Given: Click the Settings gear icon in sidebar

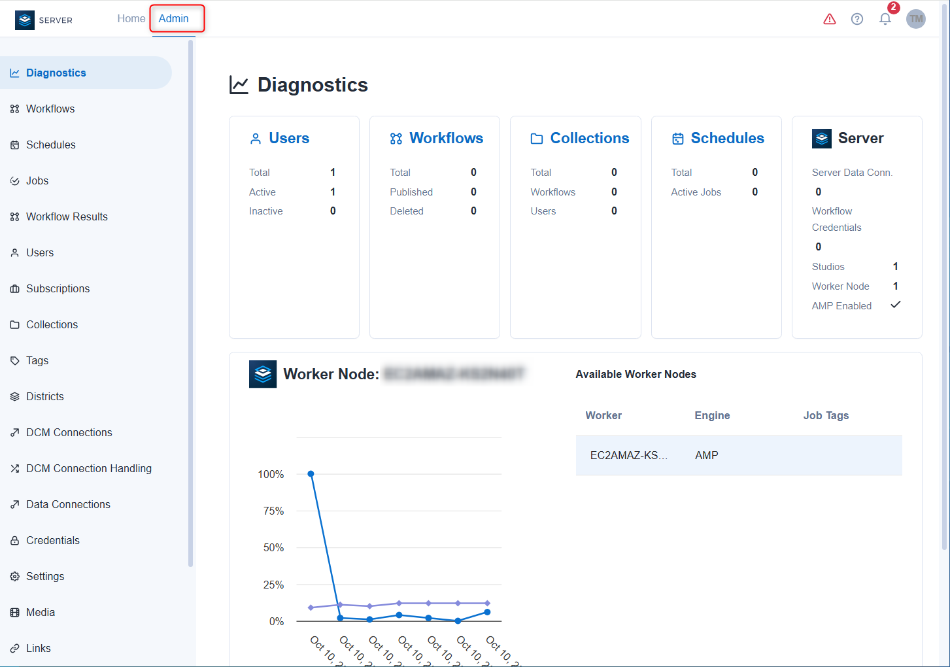Looking at the screenshot, I should click(x=14, y=577).
